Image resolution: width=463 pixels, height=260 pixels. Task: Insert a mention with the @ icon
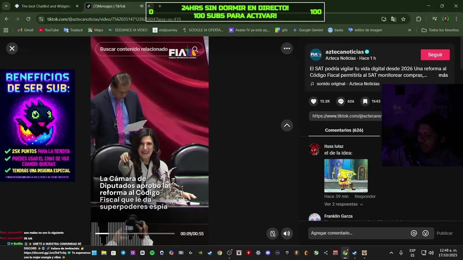click(x=414, y=233)
